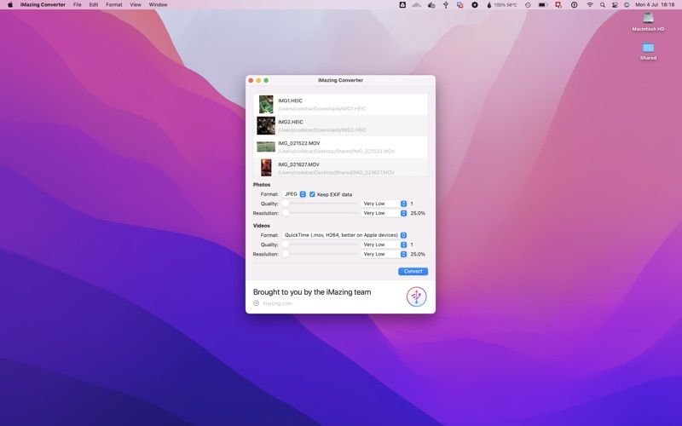The height and width of the screenshot is (426, 682).
Task: Open the imazing.com link
Action: pyautogui.click(x=278, y=303)
